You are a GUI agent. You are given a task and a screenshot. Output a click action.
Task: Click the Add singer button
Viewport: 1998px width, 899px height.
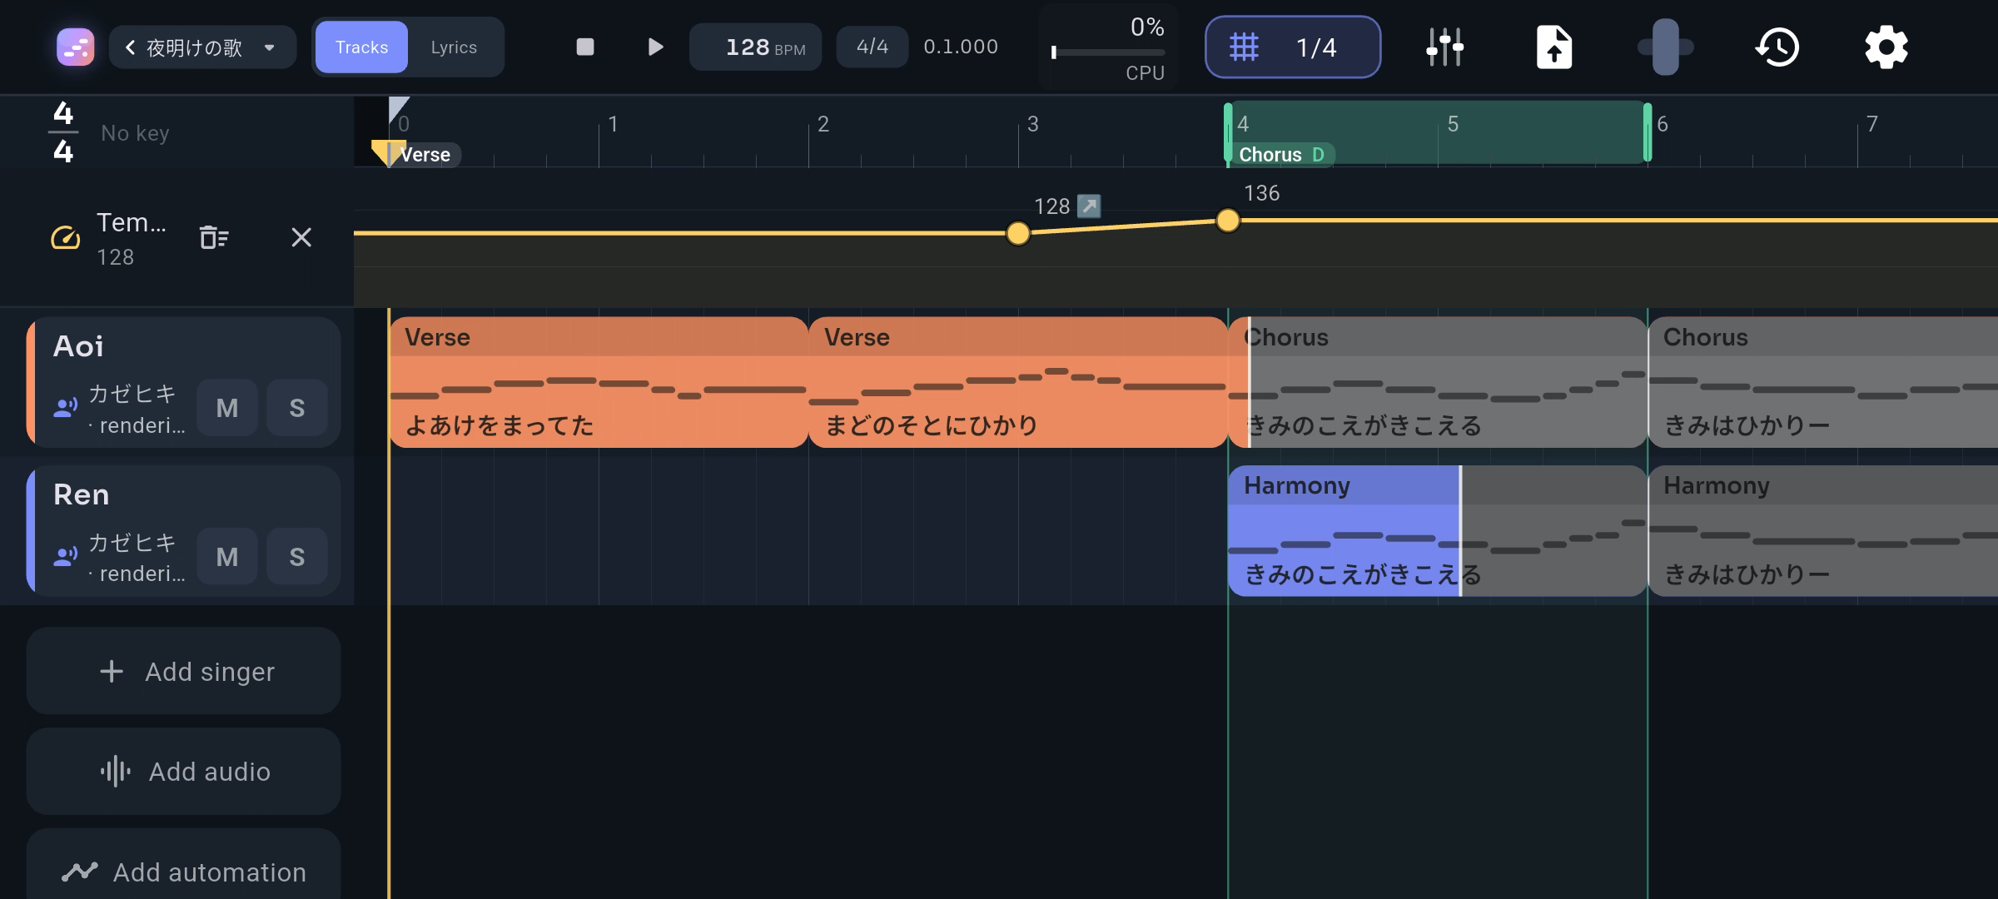[x=183, y=671]
